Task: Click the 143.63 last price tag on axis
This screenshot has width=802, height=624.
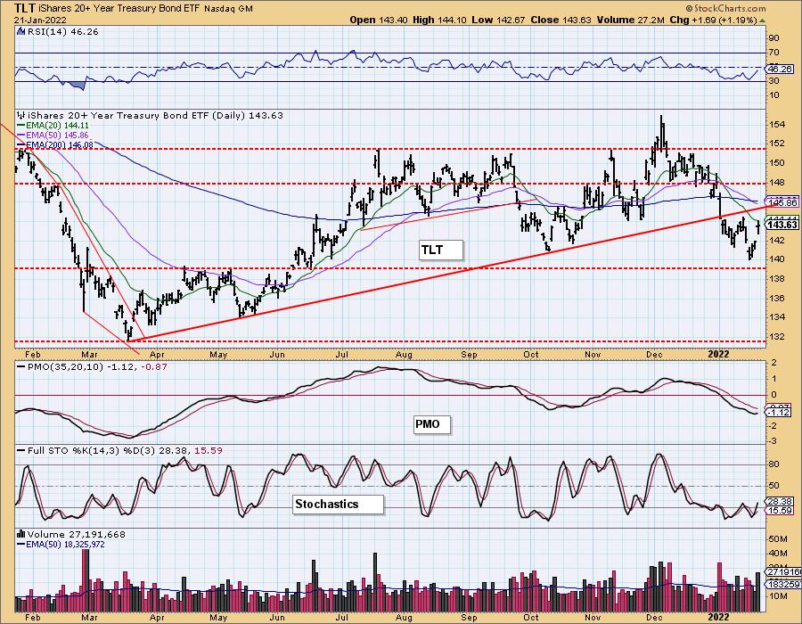Action: 782,225
